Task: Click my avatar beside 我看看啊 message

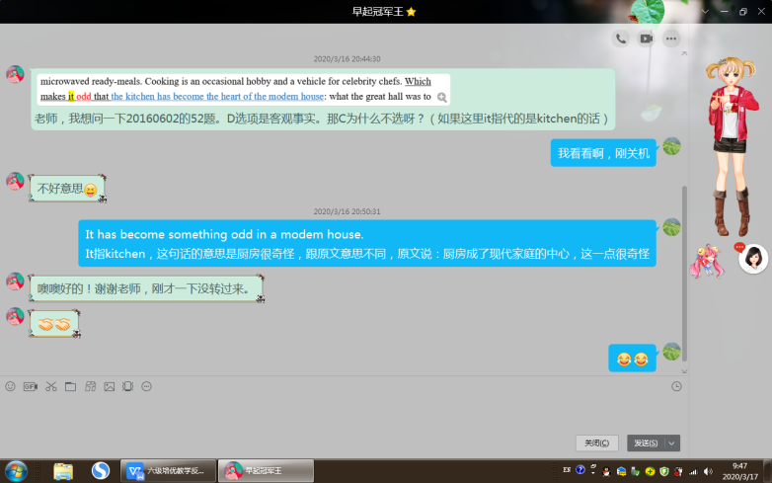Action: (x=671, y=146)
